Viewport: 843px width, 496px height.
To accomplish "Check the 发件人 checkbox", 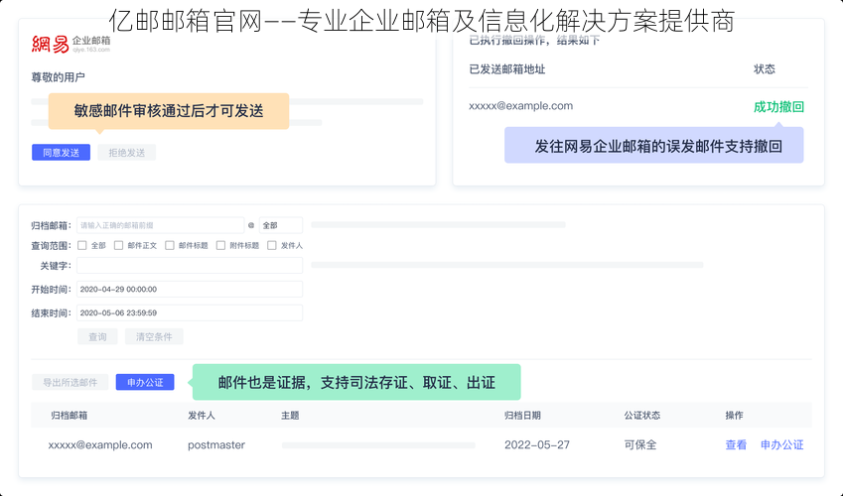I will point(272,246).
